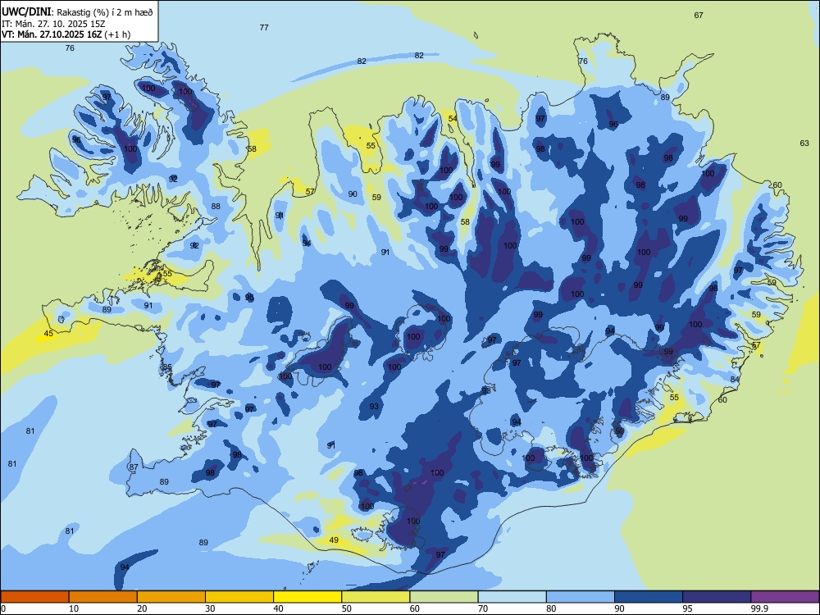Image resolution: width=820 pixels, height=615 pixels.
Task: Click the pale blue 70–80 legend swatch
Action: (512, 597)
